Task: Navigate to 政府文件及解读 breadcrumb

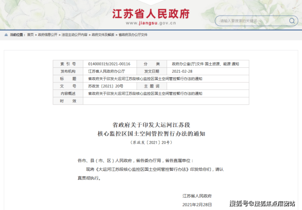Action: [103, 35]
